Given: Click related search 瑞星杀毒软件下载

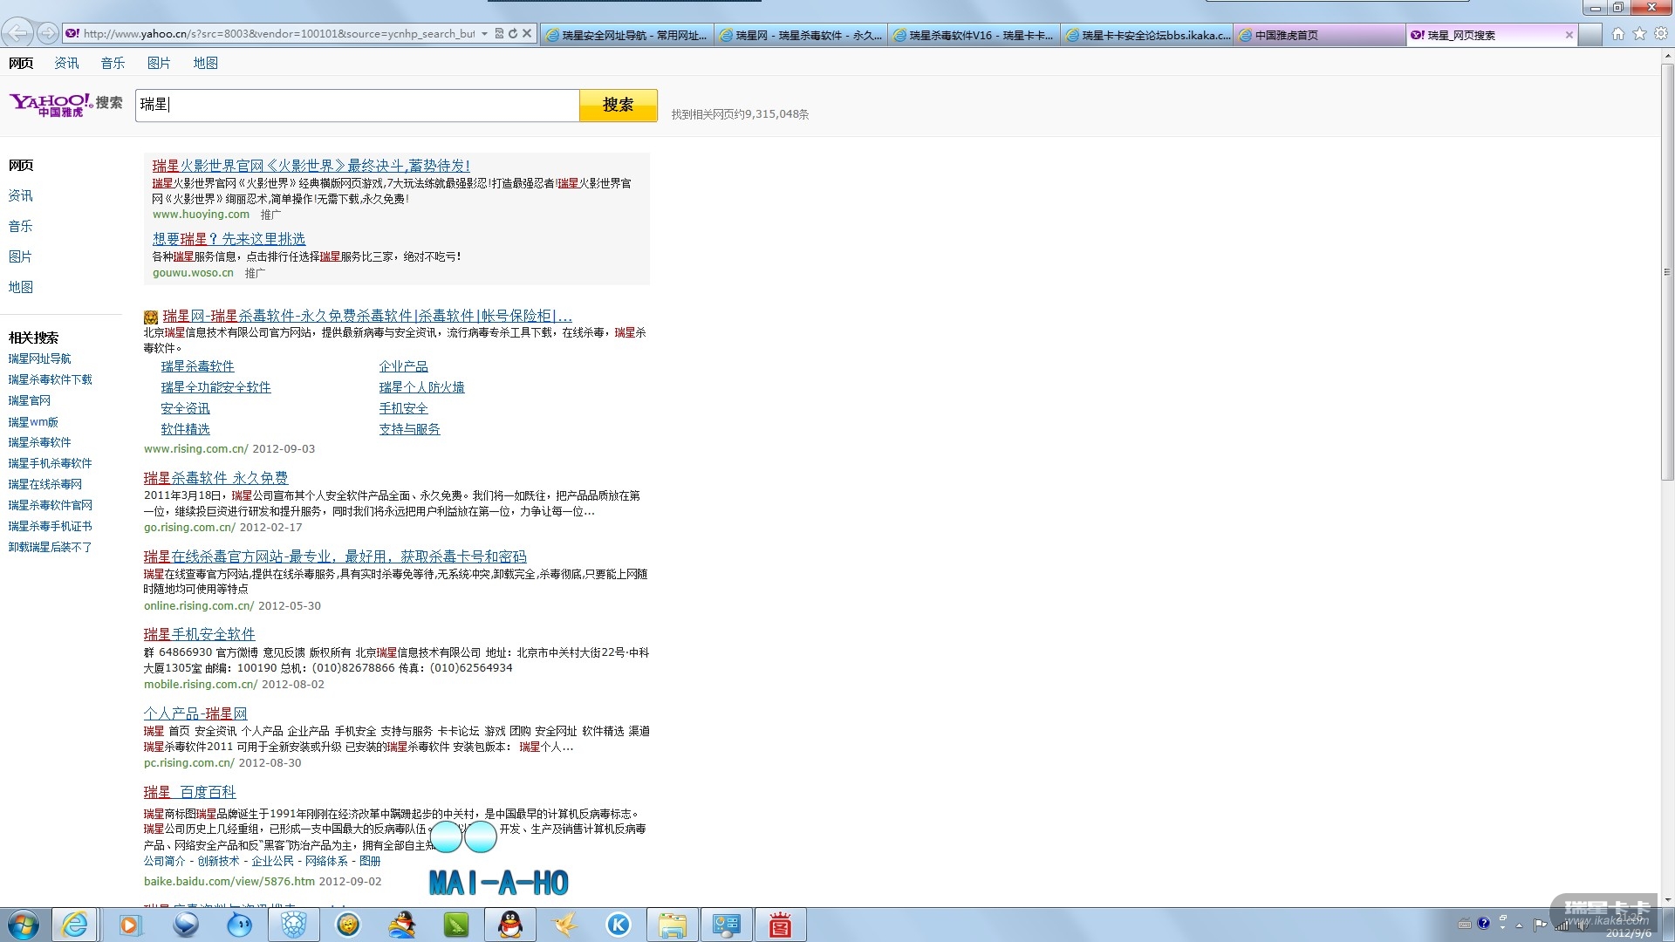Looking at the screenshot, I should coord(50,379).
